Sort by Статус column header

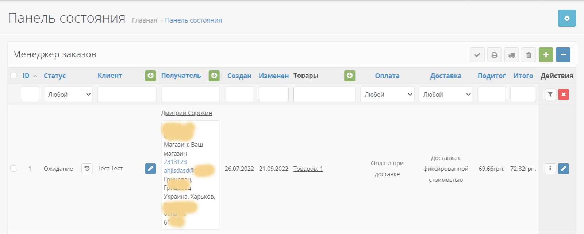click(55, 76)
